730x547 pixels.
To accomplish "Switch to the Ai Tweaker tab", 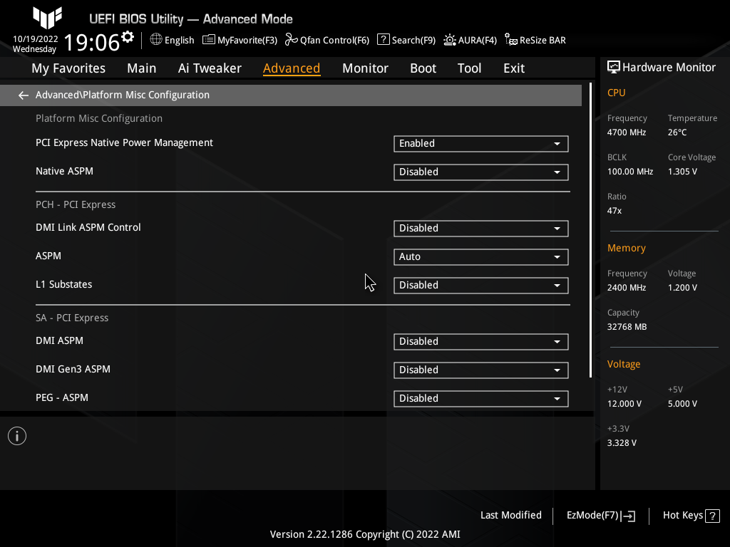I will pyautogui.click(x=210, y=68).
